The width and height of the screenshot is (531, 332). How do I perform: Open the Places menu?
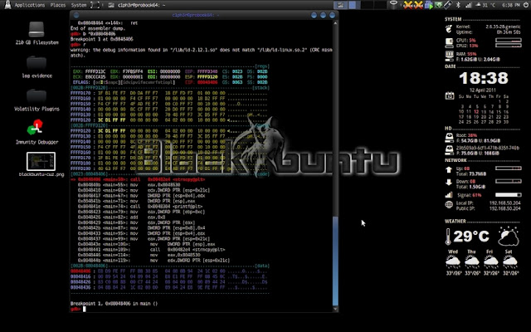click(x=58, y=5)
